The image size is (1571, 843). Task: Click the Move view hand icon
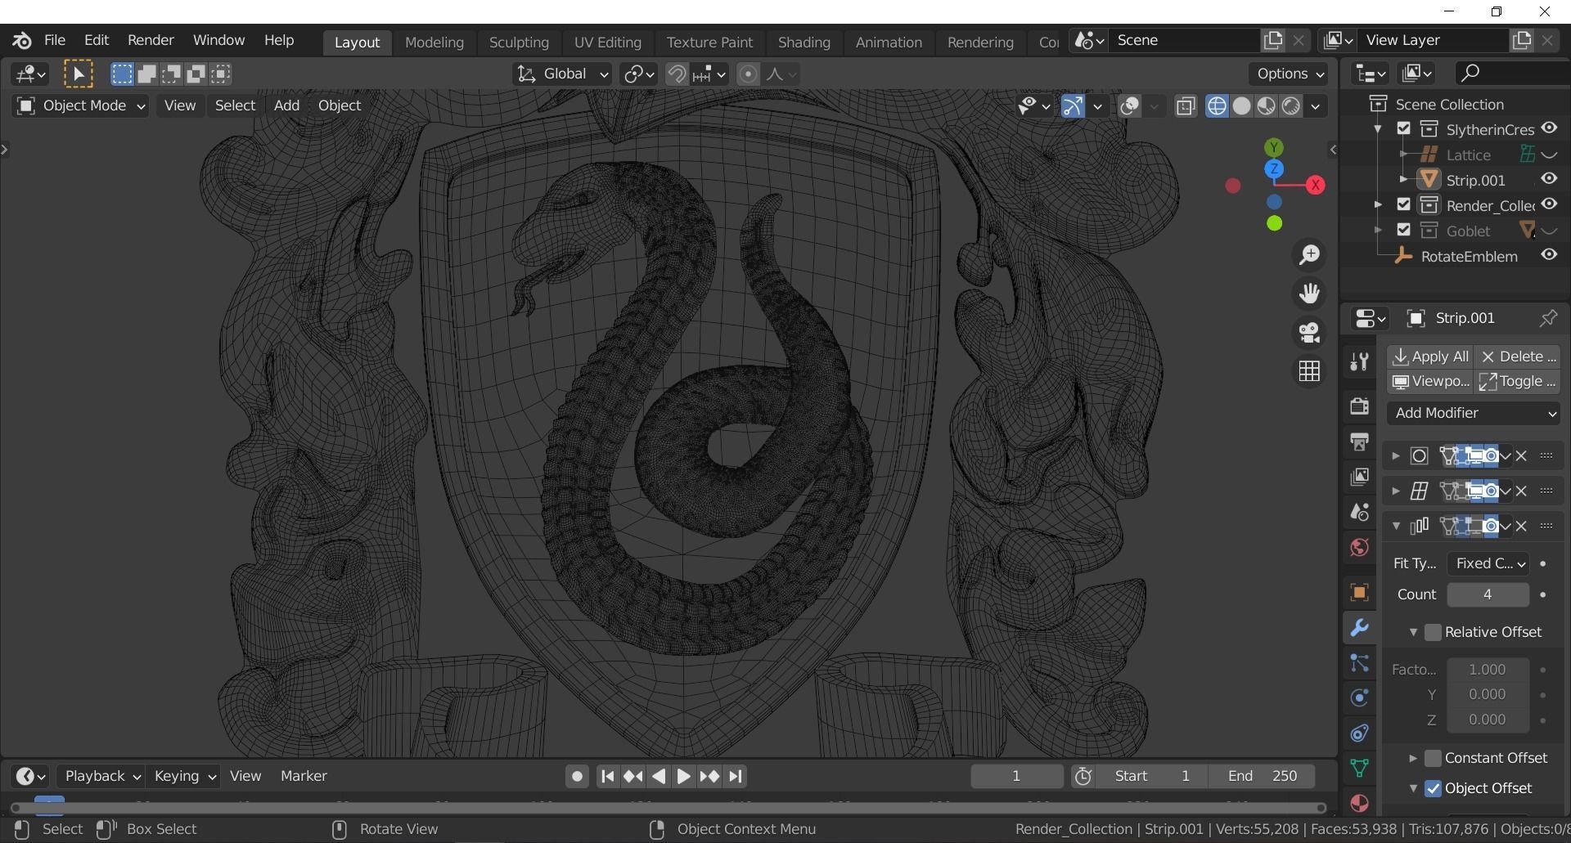tap(1309, 294)
